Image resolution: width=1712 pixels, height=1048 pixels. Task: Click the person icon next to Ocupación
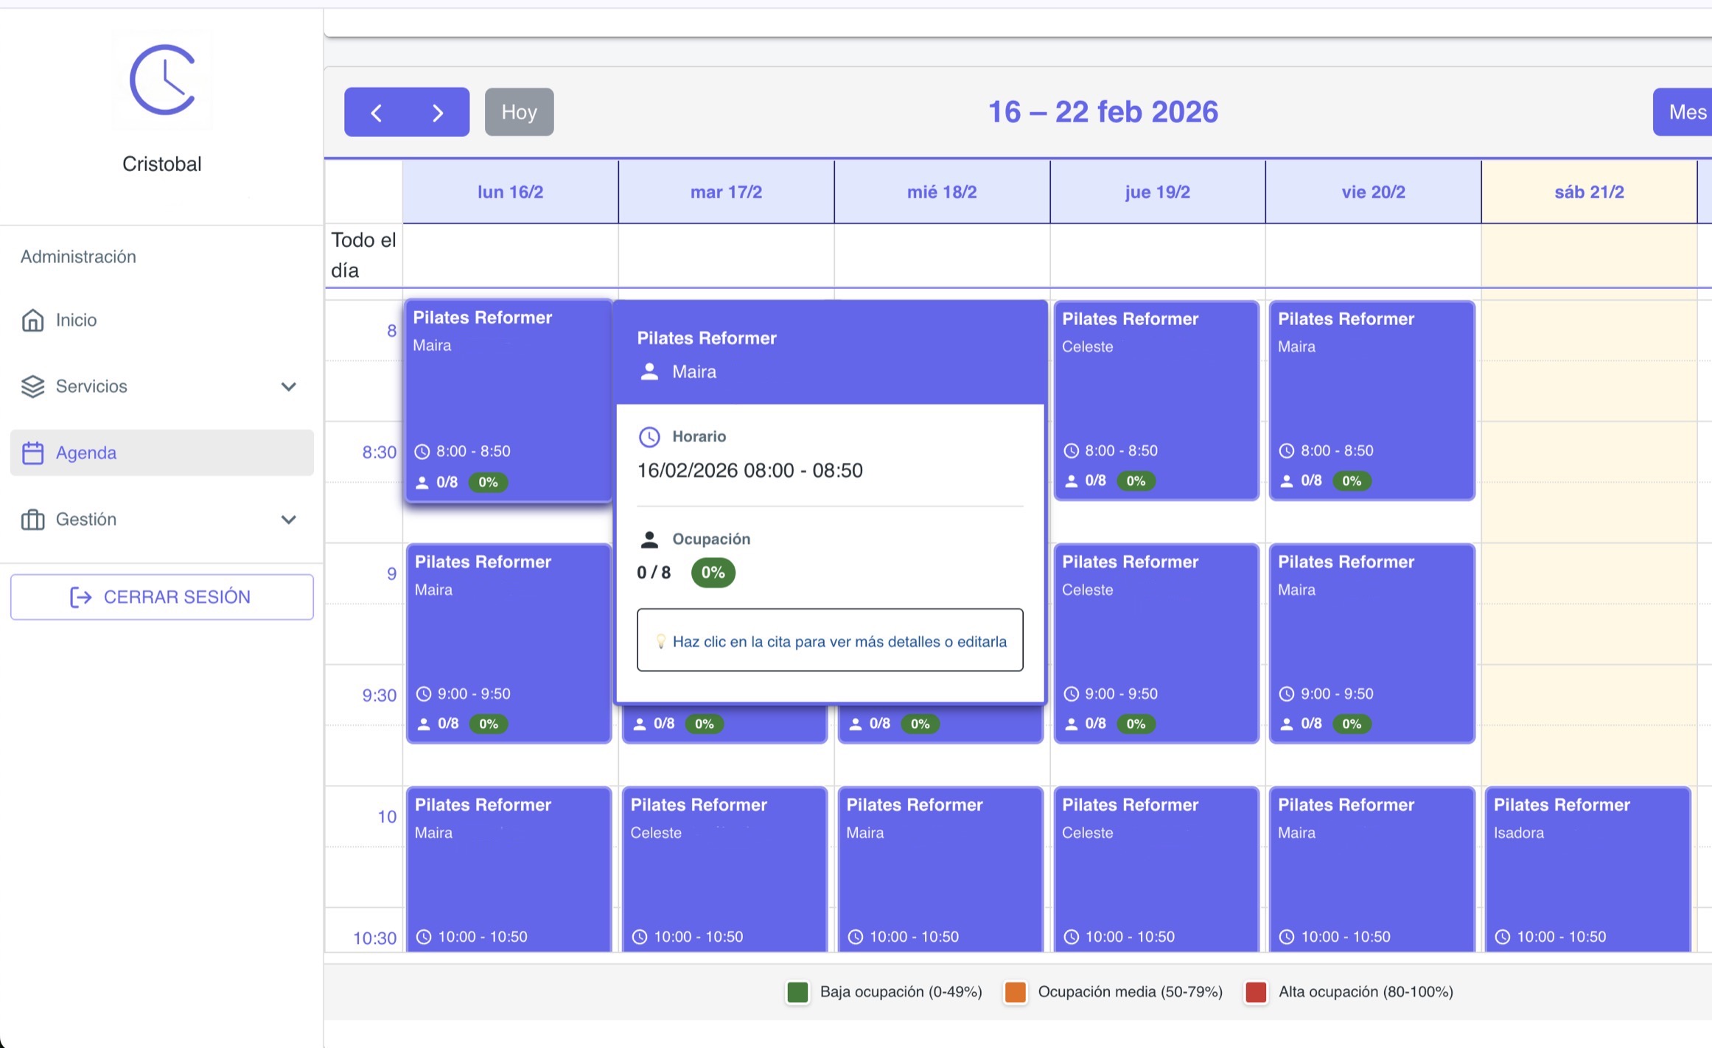pos(649,538)
